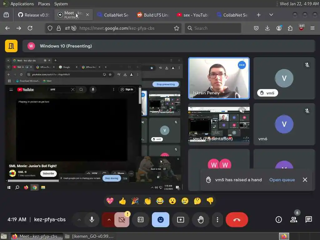Open Firefox downloads panel
This screenshot has height=240, width=320.
pyautogui.click(x=267, y=28)
